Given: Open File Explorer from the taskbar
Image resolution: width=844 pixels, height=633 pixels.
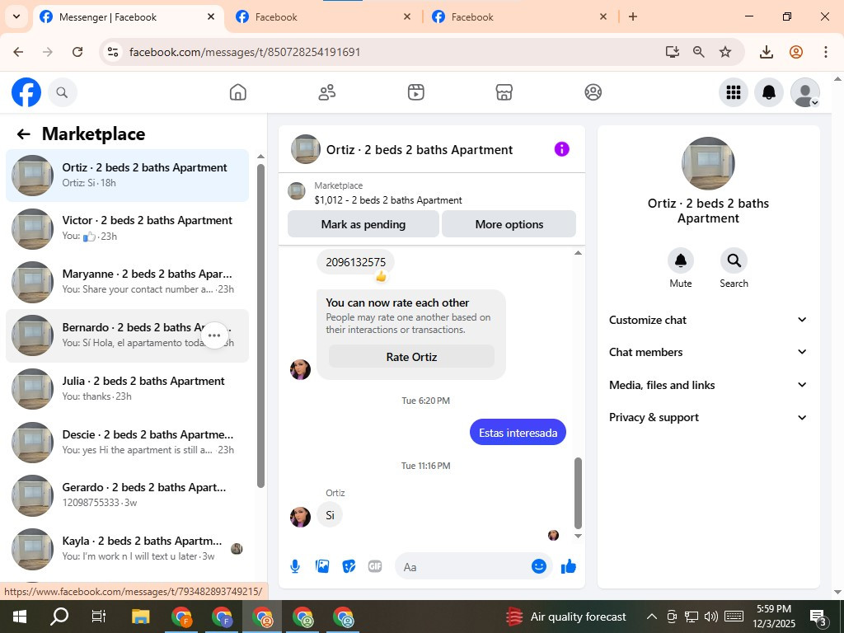Looking at the screenshot, I should (x=141, y=617).
